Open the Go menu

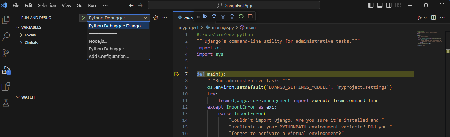click(80, 6)
